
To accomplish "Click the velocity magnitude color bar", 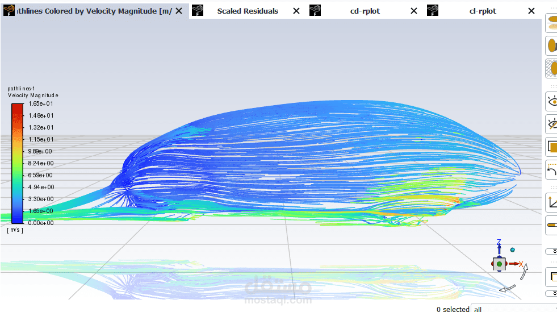I will [18, 164].
